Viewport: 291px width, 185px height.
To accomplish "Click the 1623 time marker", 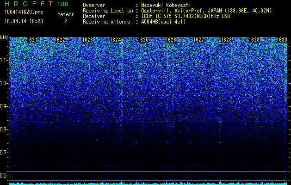I will [x=87, y=40].
